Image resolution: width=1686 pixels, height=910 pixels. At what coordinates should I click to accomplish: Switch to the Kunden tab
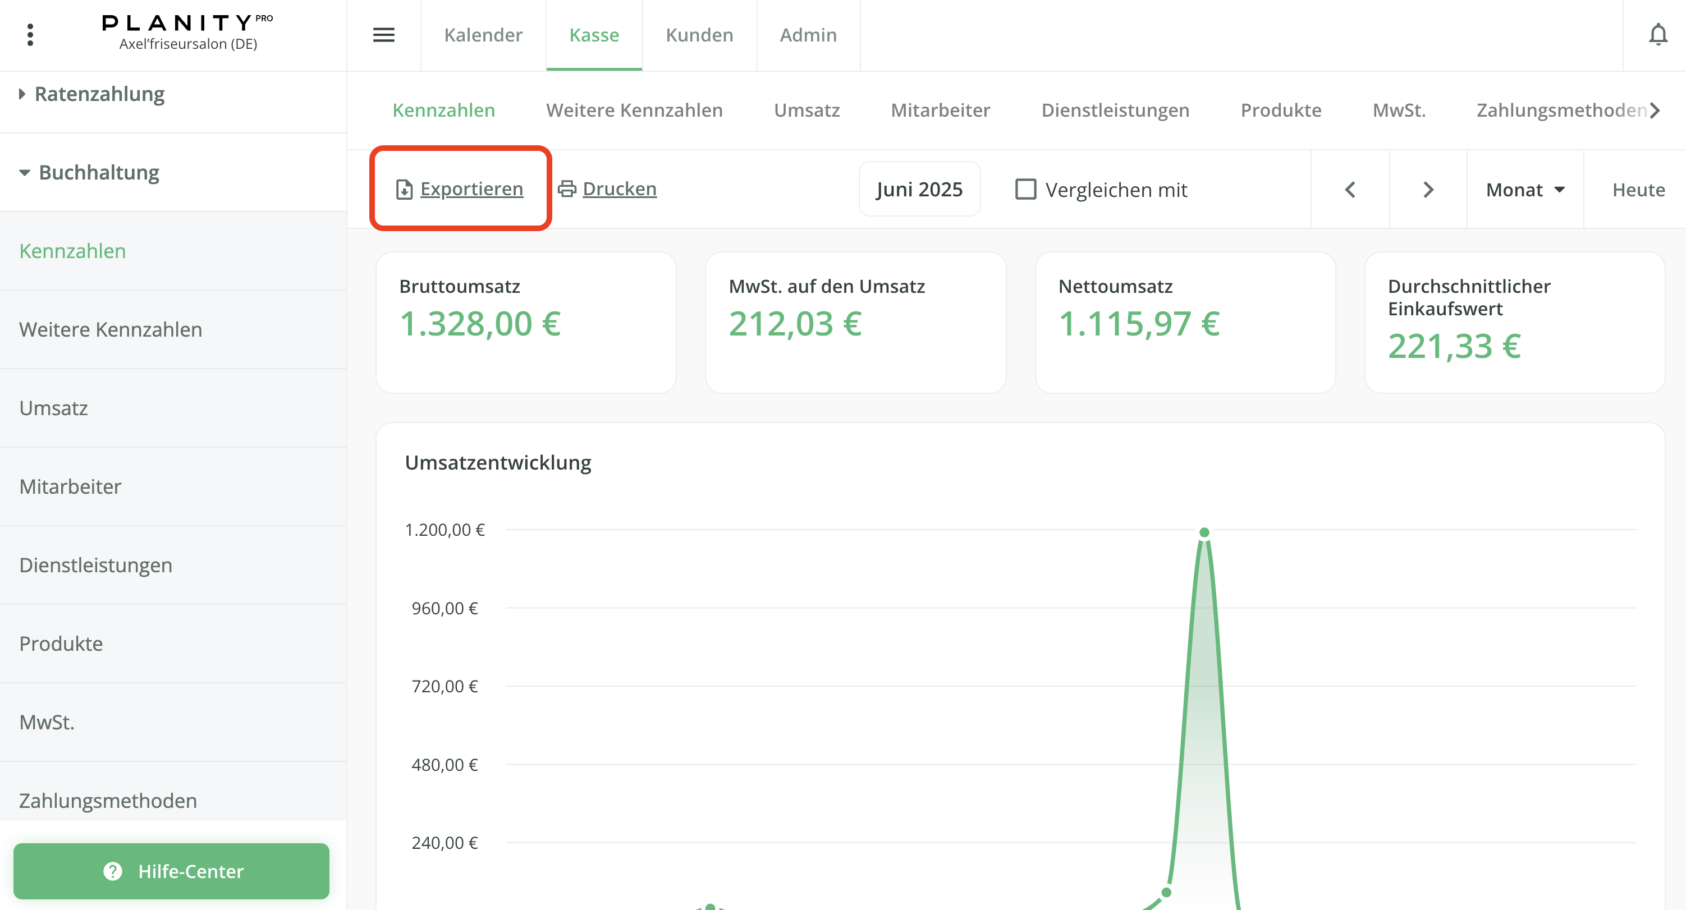point(699,35)
